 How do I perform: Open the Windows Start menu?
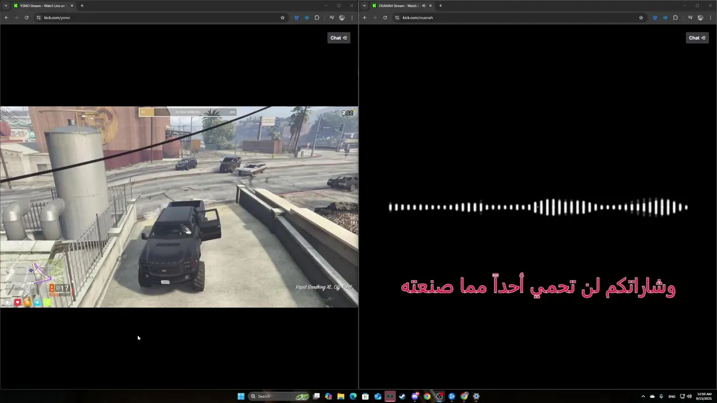(x=241, y=396)
